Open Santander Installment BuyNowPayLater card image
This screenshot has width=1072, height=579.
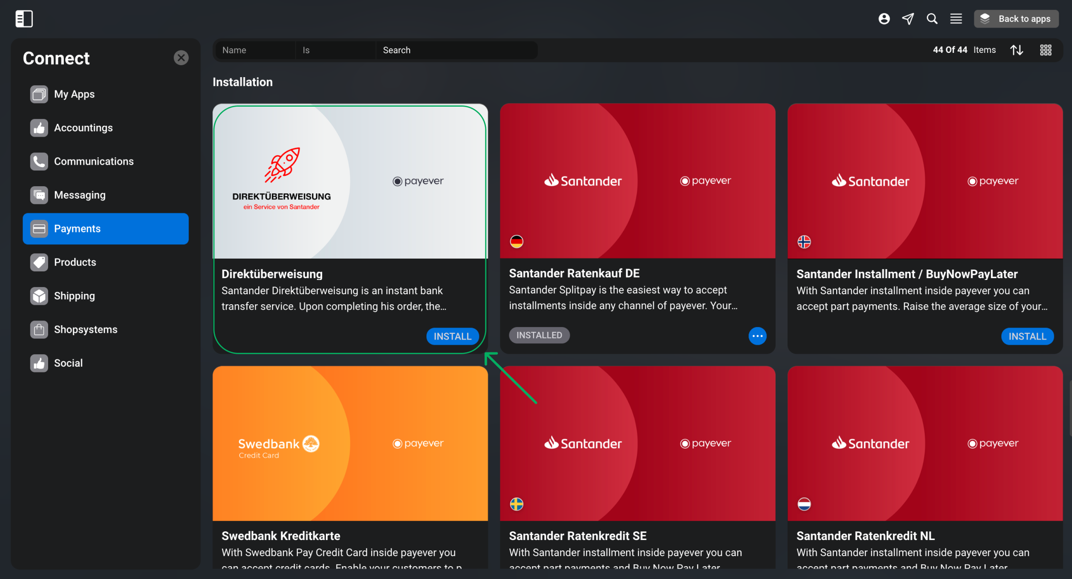[925, 181]
